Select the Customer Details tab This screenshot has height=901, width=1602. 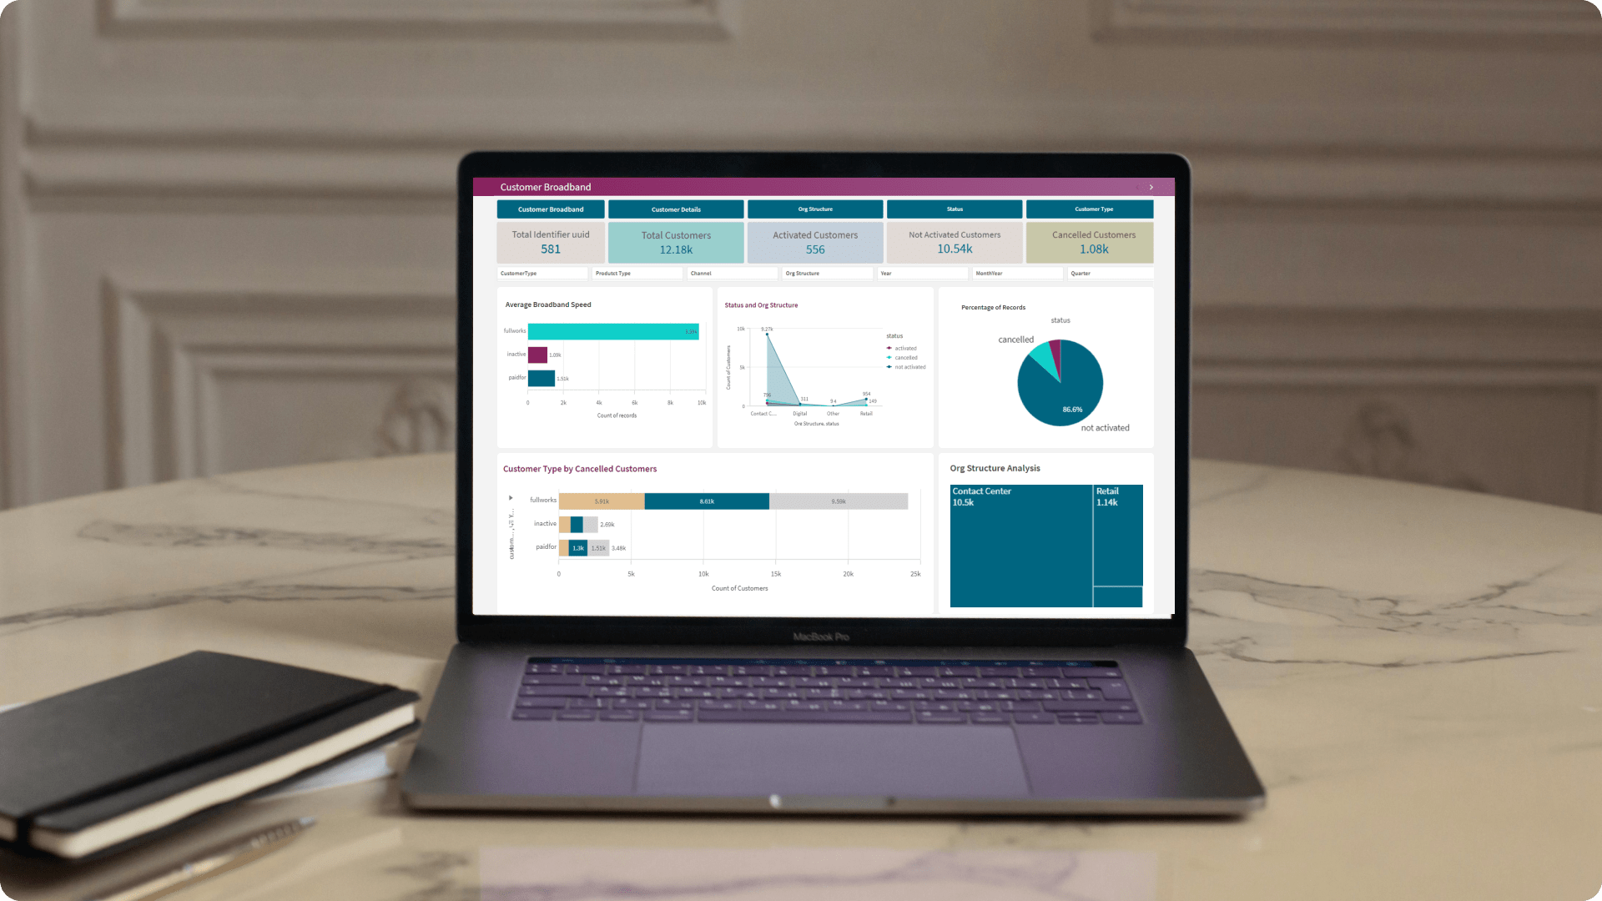coord(676,209)
